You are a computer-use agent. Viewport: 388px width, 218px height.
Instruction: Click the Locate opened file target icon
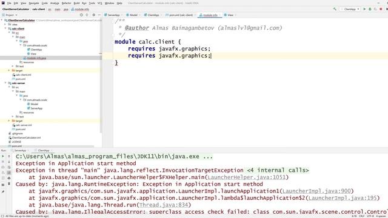coord(81,15)
